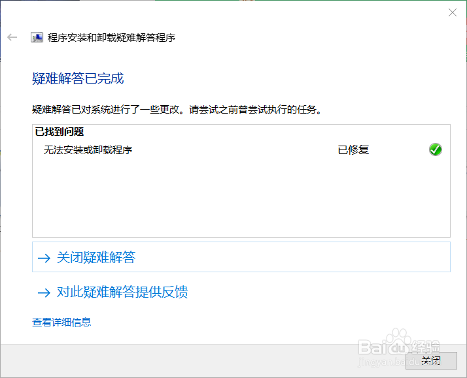Choose 关闭疑难解答 option
467x378 pixels.
pos(241,257)
